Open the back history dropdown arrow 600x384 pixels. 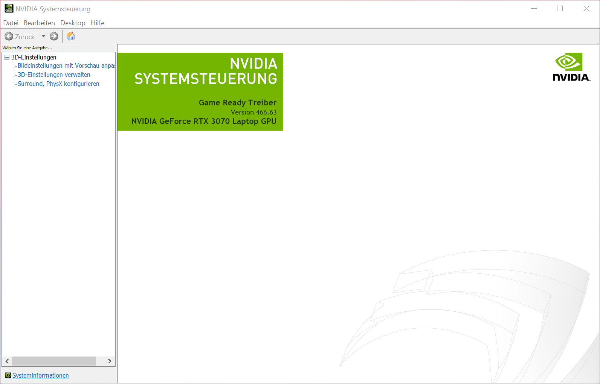pyautogui.click(x=43, y=36)
